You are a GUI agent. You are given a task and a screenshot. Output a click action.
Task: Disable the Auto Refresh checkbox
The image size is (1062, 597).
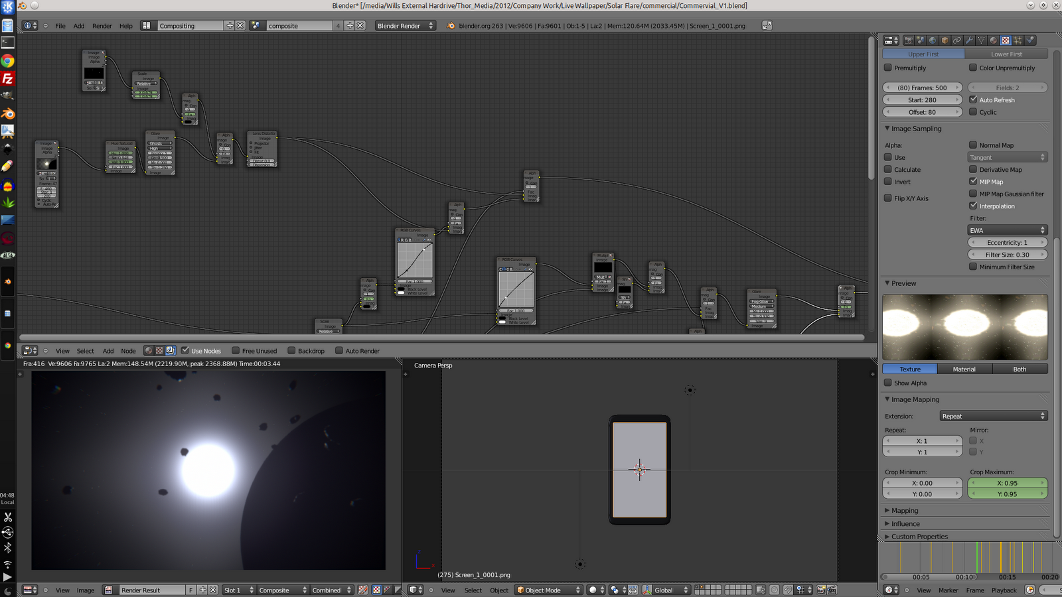coord(973,99)
